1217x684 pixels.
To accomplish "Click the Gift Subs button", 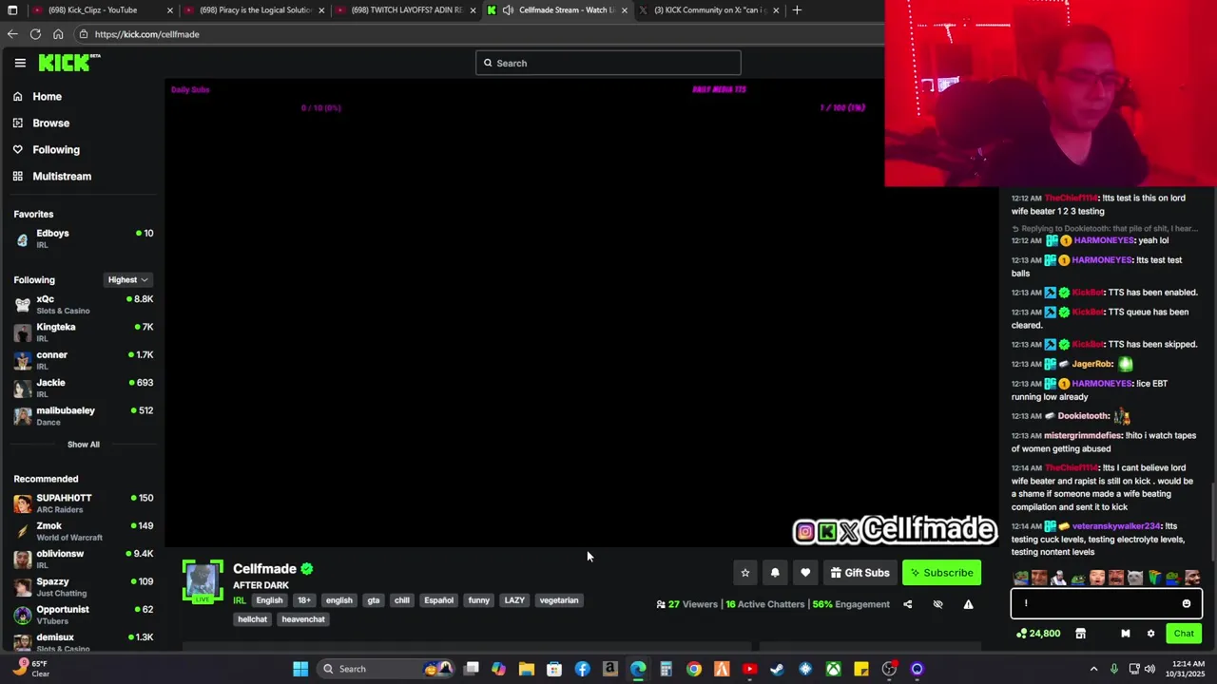I will pyautogui.click(x=860, y=573).
